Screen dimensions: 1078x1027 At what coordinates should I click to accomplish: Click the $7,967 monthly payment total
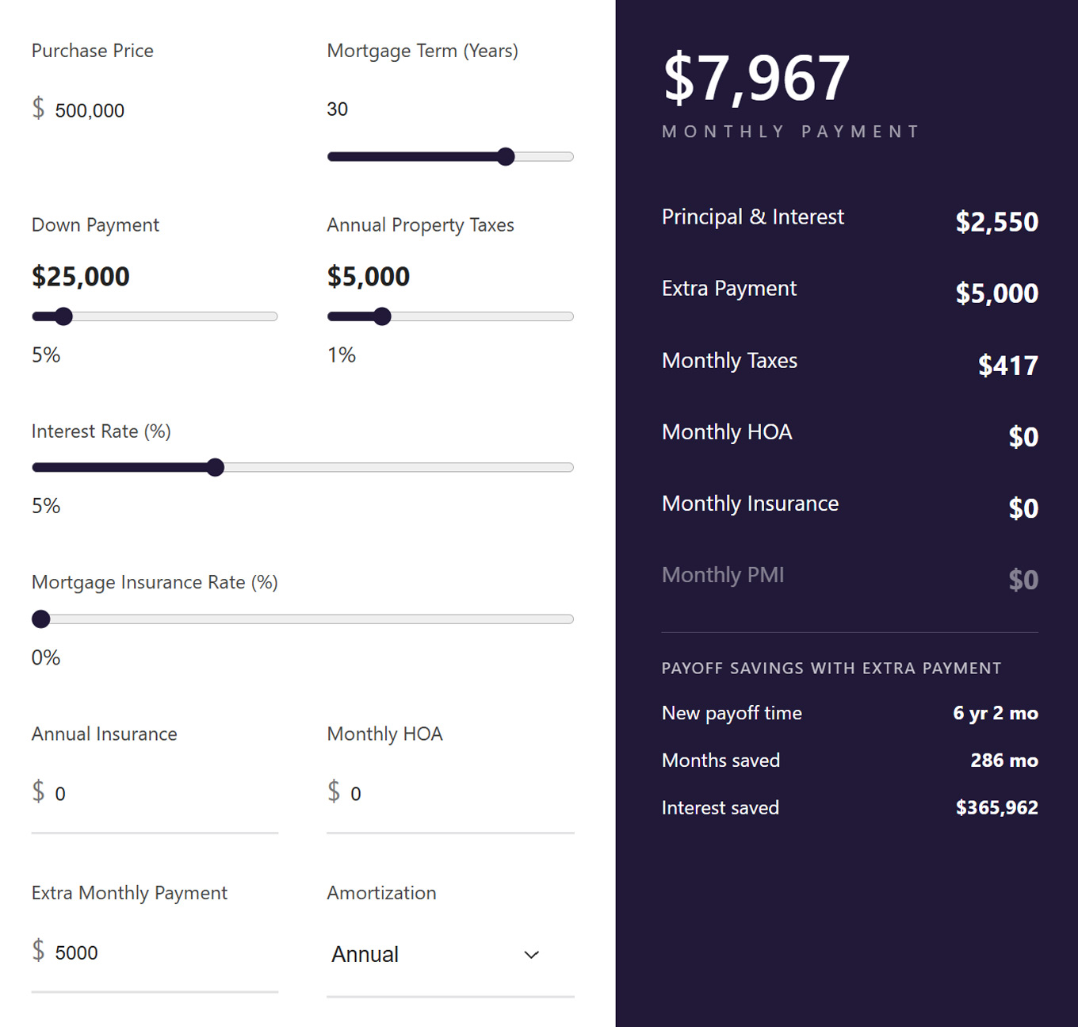pos(756,78)
